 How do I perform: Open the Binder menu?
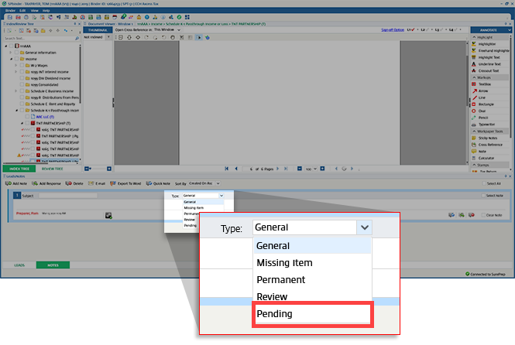coord(11,11)
